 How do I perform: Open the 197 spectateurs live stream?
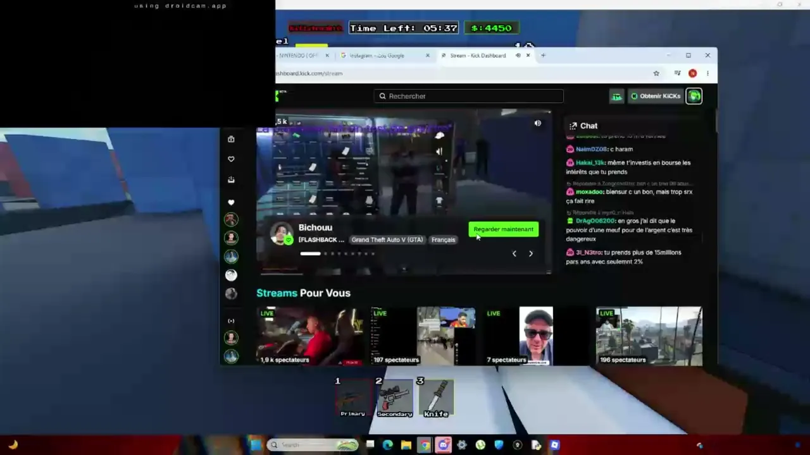(x=423, y=336)
